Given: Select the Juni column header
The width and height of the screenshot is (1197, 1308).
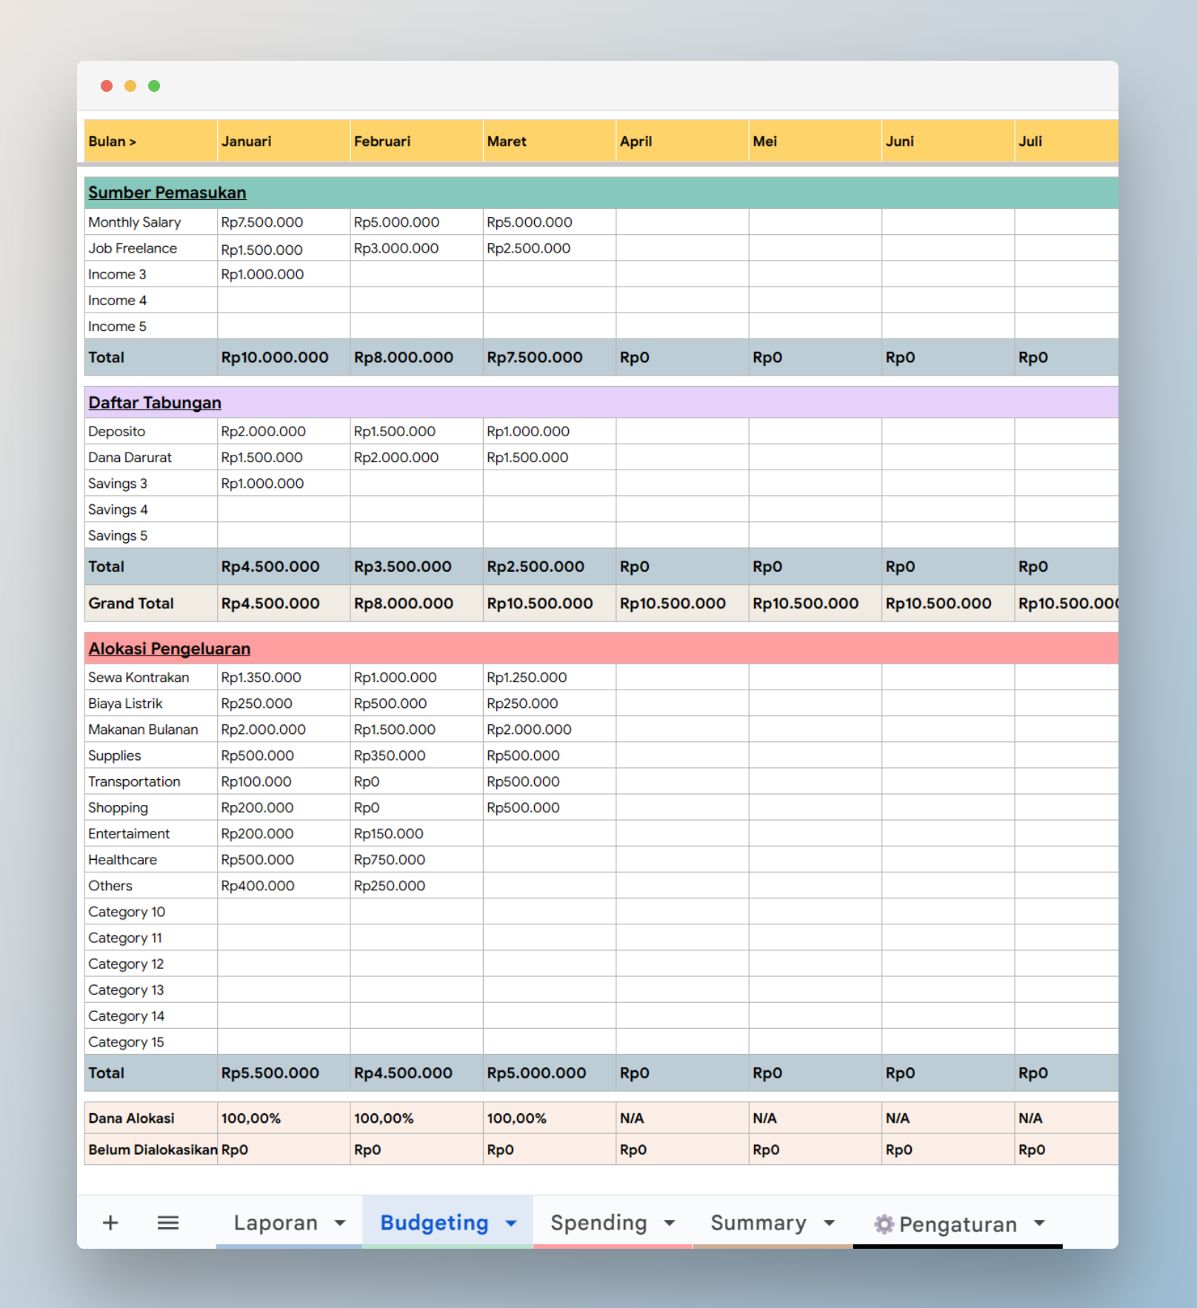Looking at the screenshot, I should coord(948,141).
